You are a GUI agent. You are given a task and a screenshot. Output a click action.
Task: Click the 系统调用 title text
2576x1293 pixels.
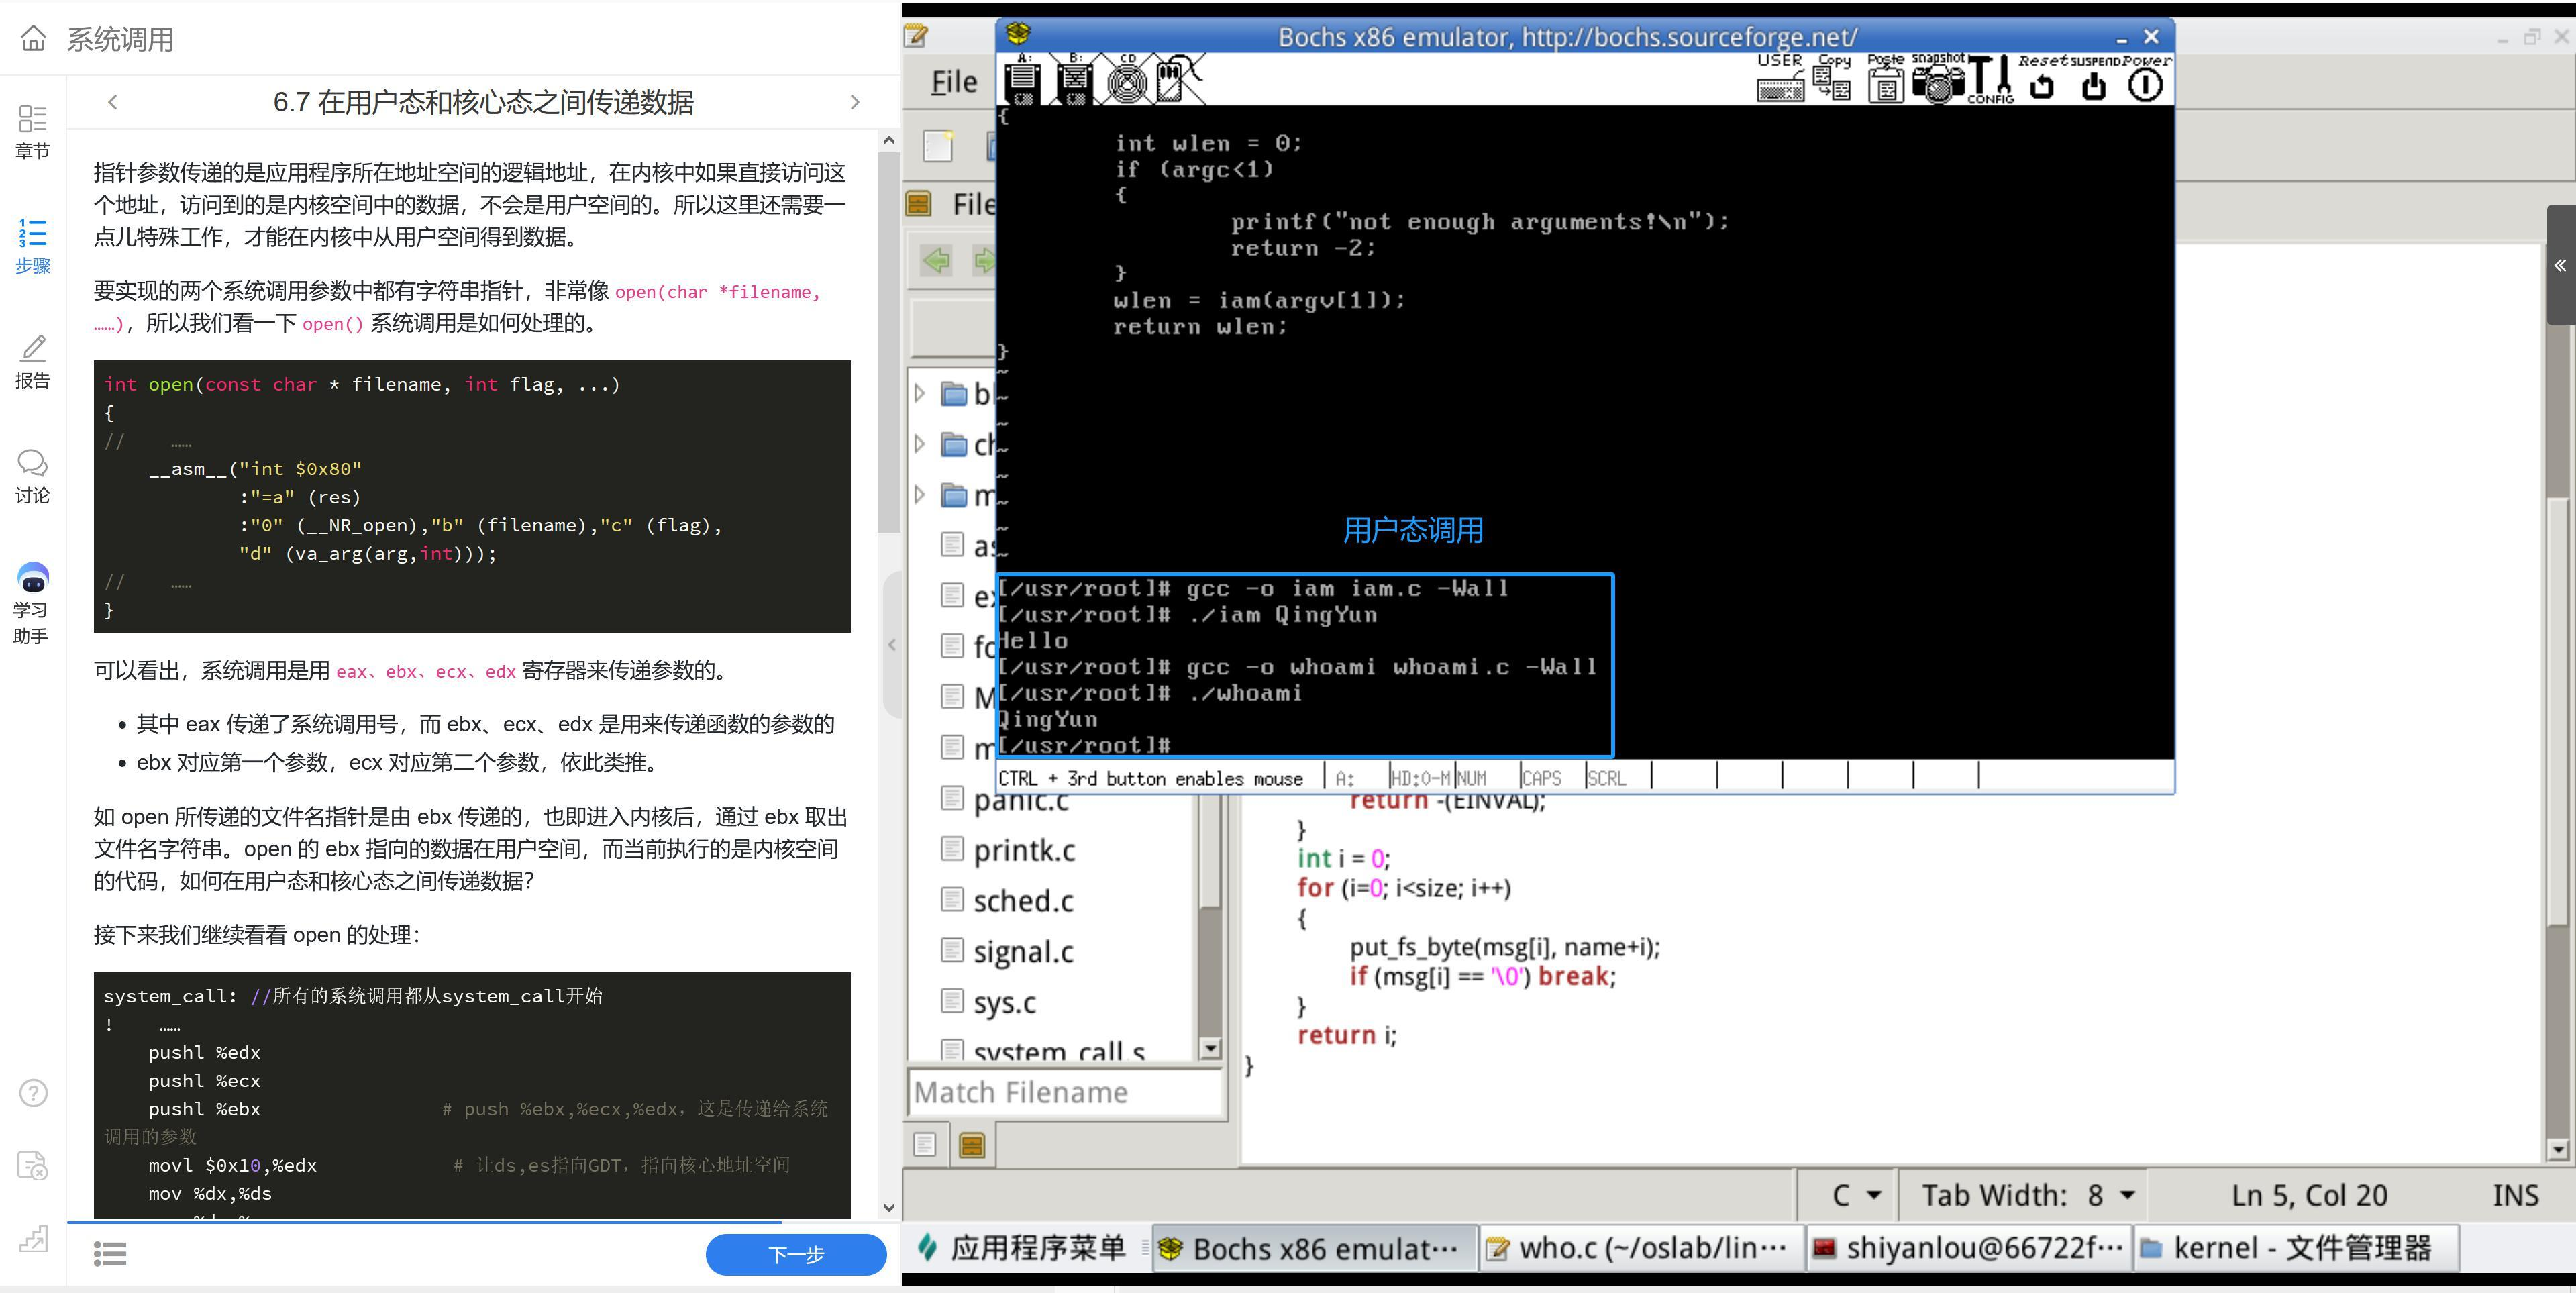tap(120, 39)
